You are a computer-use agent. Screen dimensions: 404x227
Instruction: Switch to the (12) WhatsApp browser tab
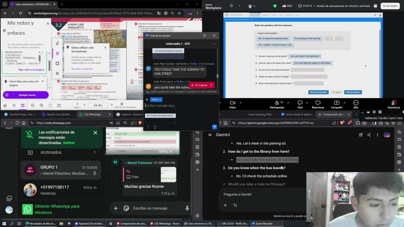(95, 114)
